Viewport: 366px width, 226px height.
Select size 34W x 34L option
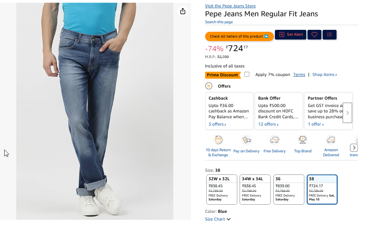point(255,189)
